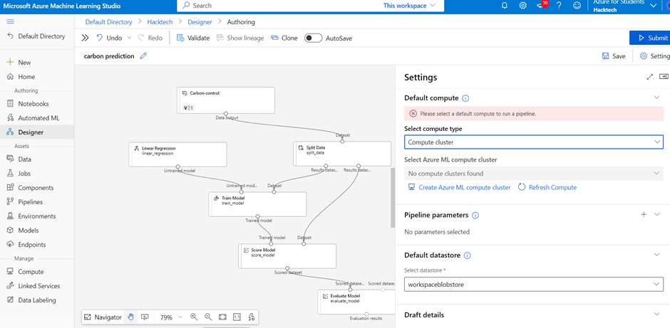The height and width of the screenshot is (328, 670).
Task: Toggle the AutoSave switch
Action: click(313, 38)
